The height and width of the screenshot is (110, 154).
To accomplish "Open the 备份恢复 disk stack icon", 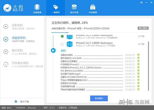I will (x=74, y=7).
